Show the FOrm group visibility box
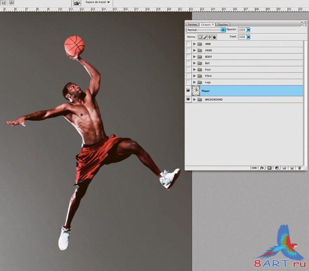Viewport: 309px width, 271px height. [x=188, y=75]
